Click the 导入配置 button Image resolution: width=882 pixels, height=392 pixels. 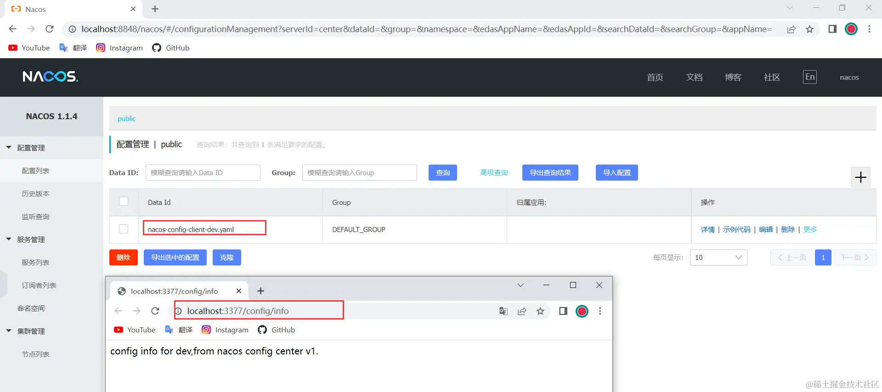(x=617, y=173)
